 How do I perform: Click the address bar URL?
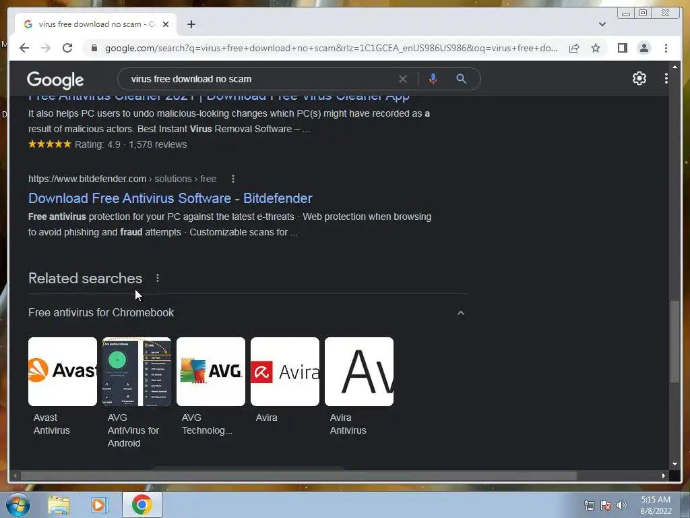point(331,48)
